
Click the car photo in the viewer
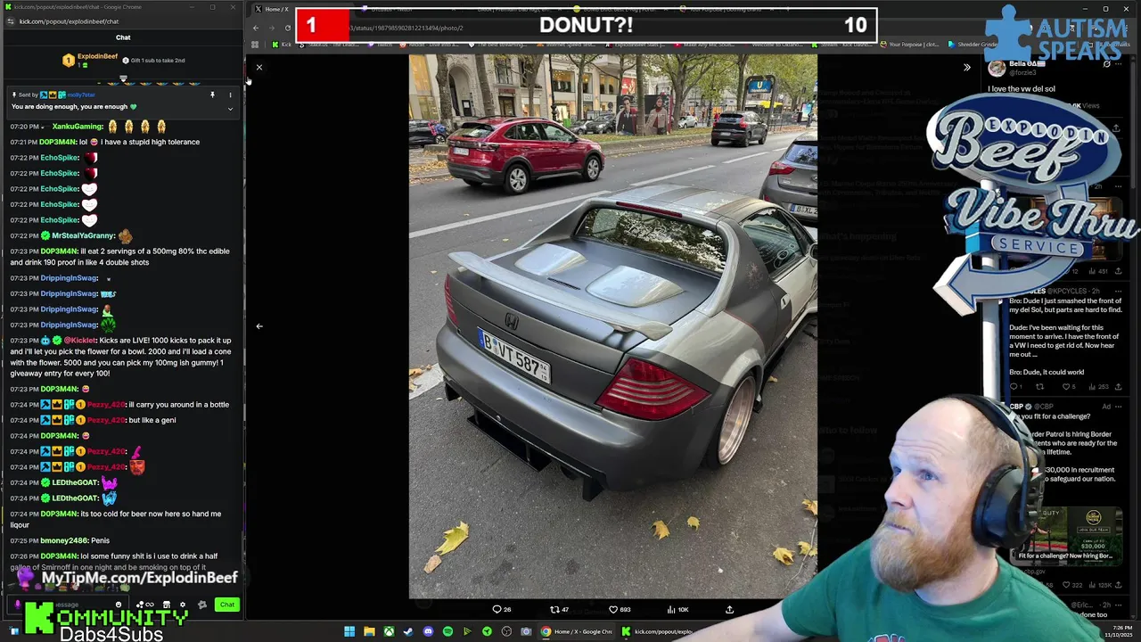pyautogui.click(x=612, y=326)
